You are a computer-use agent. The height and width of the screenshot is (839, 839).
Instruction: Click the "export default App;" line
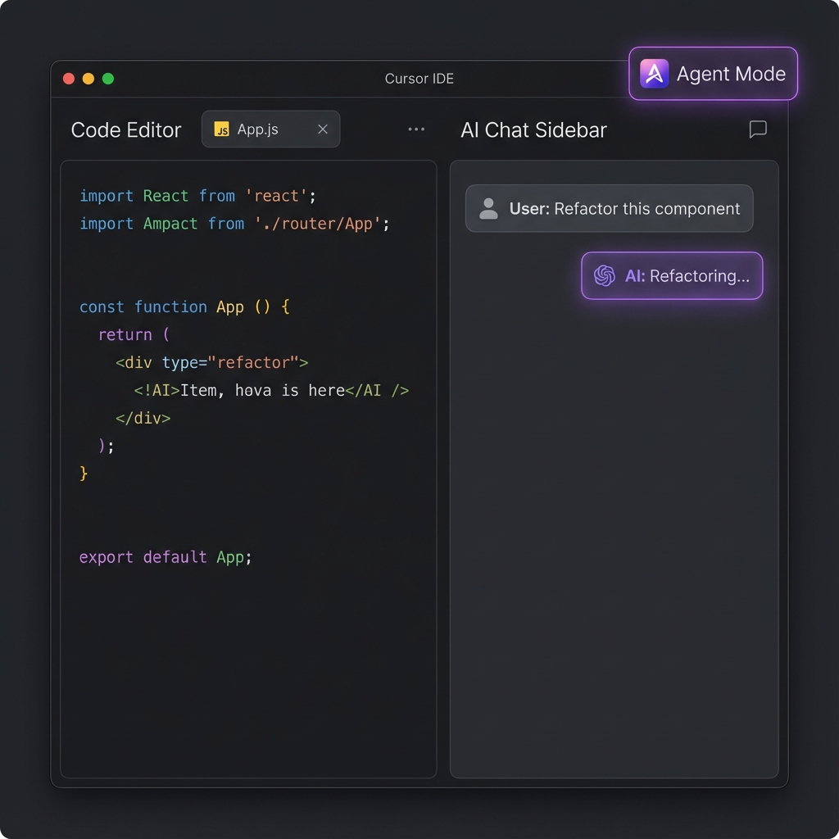(166, 557)
